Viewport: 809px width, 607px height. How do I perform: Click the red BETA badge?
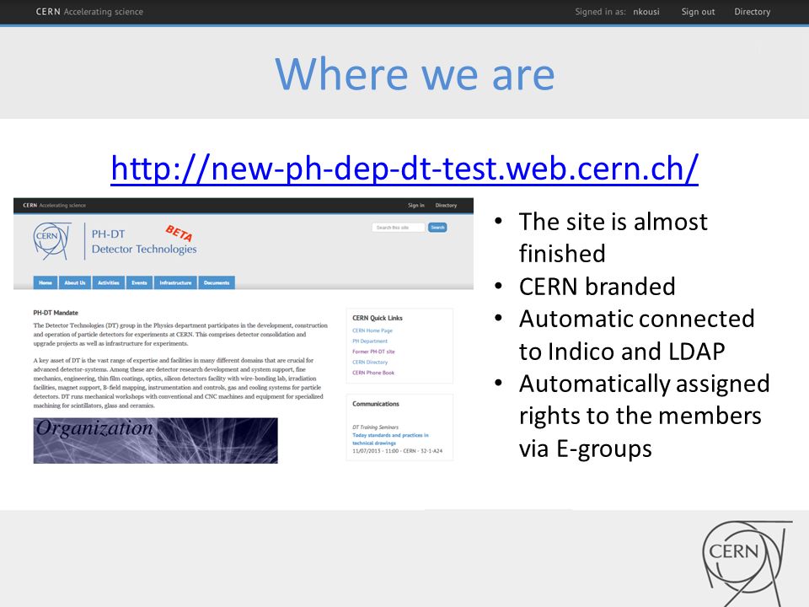179,234
